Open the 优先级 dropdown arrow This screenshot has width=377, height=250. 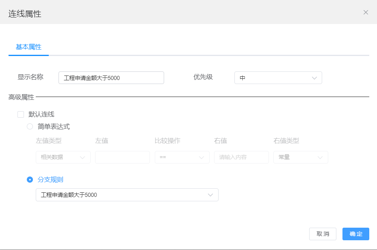point(315,78)
